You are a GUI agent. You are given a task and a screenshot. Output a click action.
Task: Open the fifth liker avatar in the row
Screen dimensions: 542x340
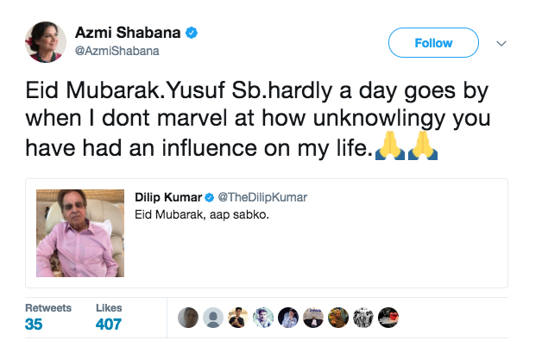click(288, 318)
